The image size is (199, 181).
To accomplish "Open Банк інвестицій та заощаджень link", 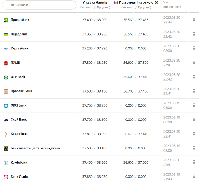I will click(35, 148).
